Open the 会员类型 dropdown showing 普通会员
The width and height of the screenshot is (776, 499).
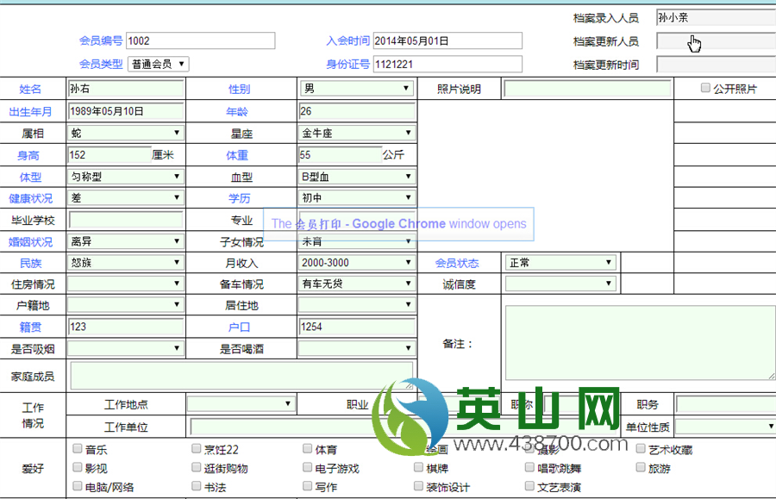(x=158, y=64)
